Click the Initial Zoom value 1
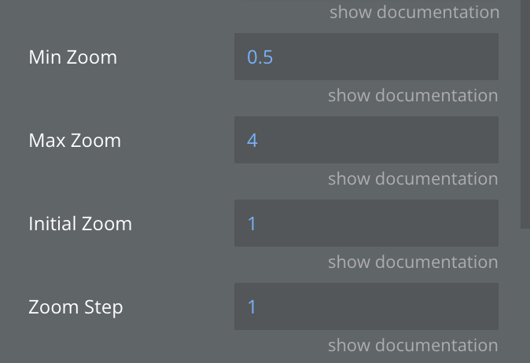Viewport: 530px width, 363px height. pyautogui.click(x=252, y=224)
